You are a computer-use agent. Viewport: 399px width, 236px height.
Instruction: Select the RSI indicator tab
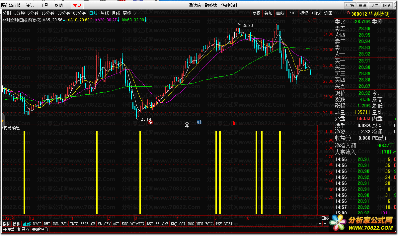point(150,224)
